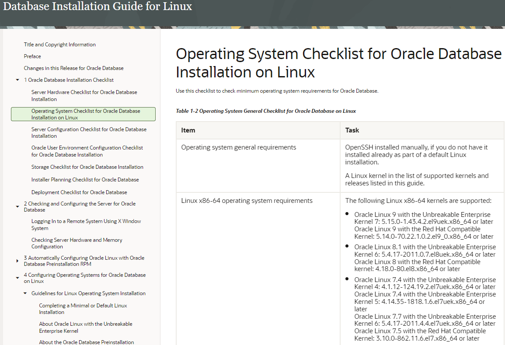Collapse the 2 Checking and Configuring the Server section
Viewport: 505px width, 345px height.
point(17,206)
